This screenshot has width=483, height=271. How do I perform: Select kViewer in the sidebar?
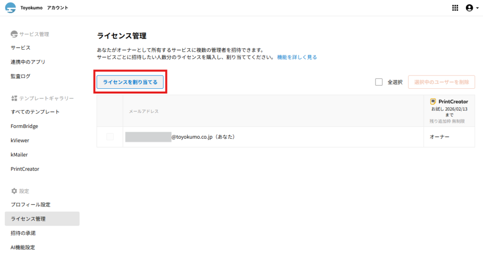coord(20,140)
